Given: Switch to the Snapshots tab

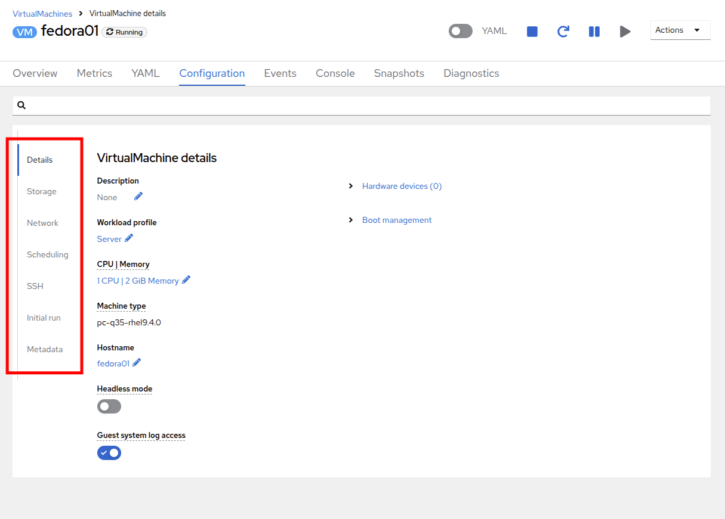Looking at the screenshot, I should pyautogui.click(x=399, y=73).
